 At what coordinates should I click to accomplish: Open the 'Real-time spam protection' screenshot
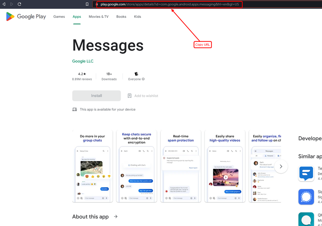[x=181, y=166]
